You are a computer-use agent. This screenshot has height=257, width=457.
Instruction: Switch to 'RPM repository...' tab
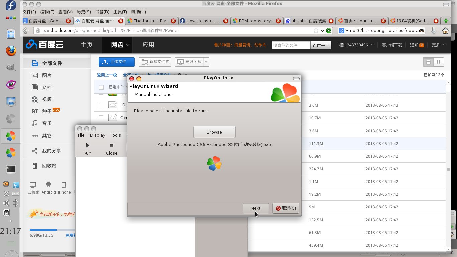[256, 21]
